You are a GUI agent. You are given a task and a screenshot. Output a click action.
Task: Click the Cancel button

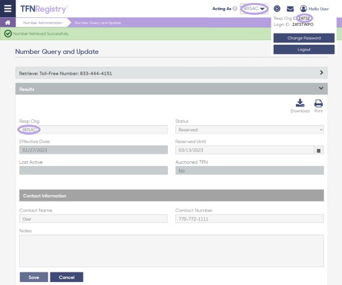(x=66, y=277)
